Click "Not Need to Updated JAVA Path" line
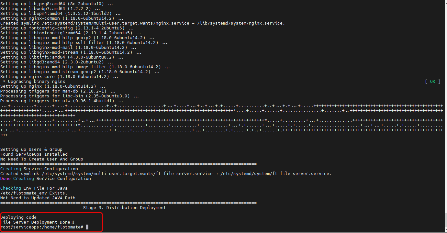This screenshot has width=447, height=233. (38, 198)
